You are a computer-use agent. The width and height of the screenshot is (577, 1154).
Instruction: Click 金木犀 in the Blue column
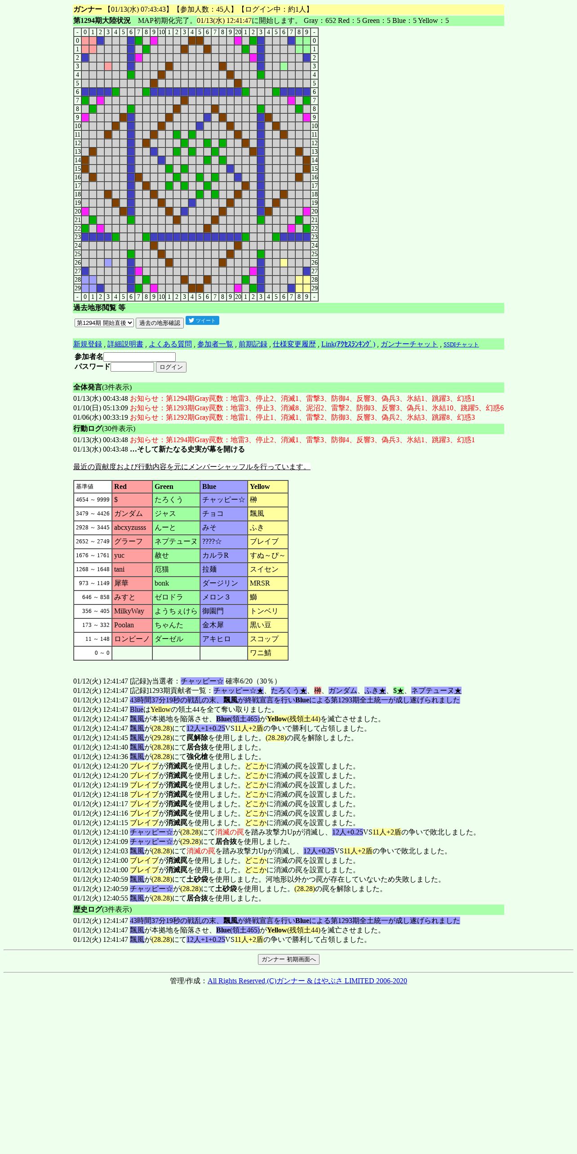[224, 625]
